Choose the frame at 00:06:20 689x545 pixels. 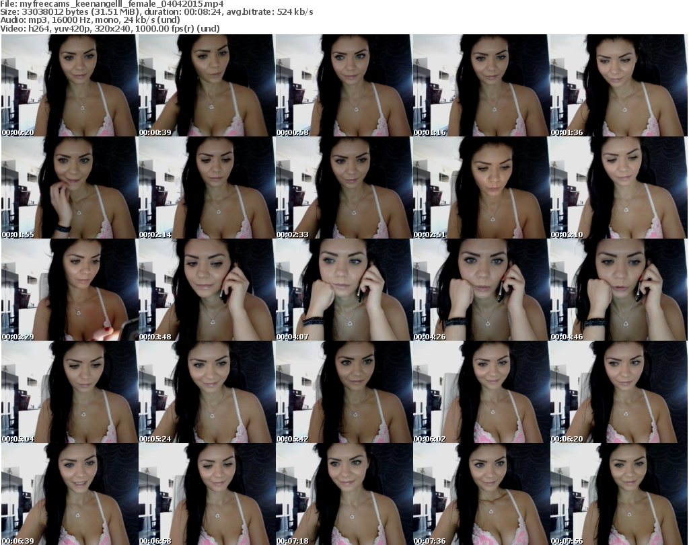(618, 392)
